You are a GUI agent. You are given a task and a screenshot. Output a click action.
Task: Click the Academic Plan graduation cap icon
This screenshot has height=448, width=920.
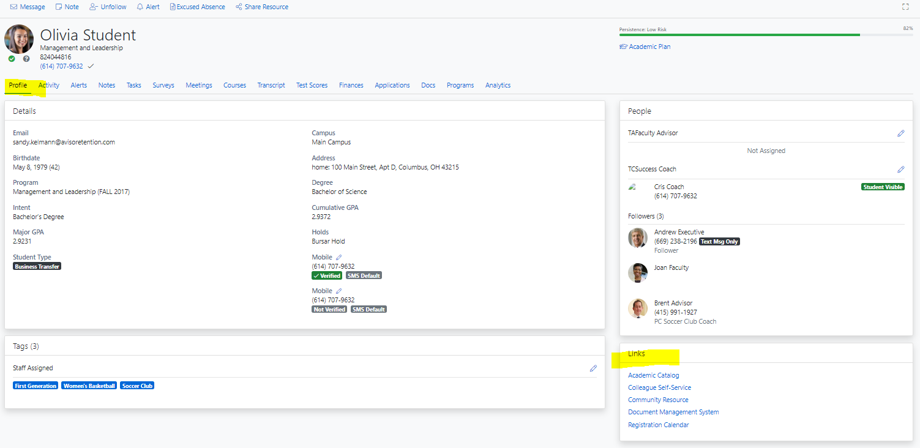(624, 47)
